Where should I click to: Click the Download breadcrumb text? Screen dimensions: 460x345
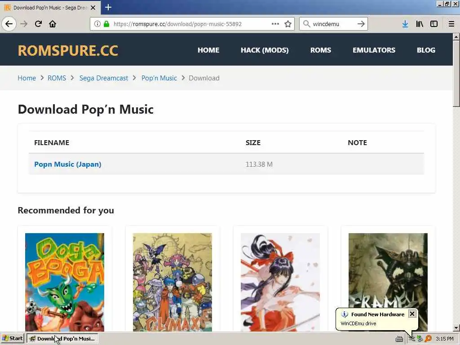[x=204, y=78]
